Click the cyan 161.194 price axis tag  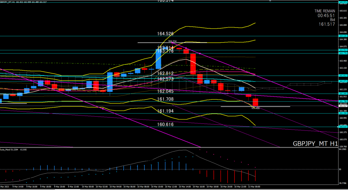[x=343, y=114]
